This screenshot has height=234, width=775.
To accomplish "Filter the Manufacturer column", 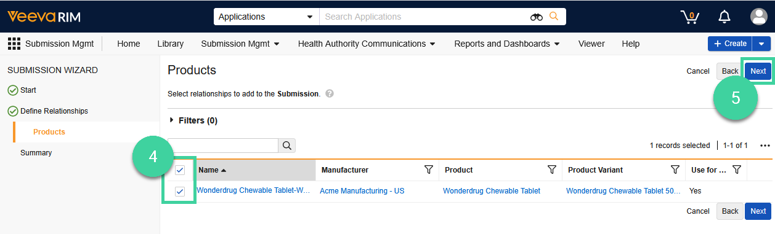I will [x=429, y=170].
